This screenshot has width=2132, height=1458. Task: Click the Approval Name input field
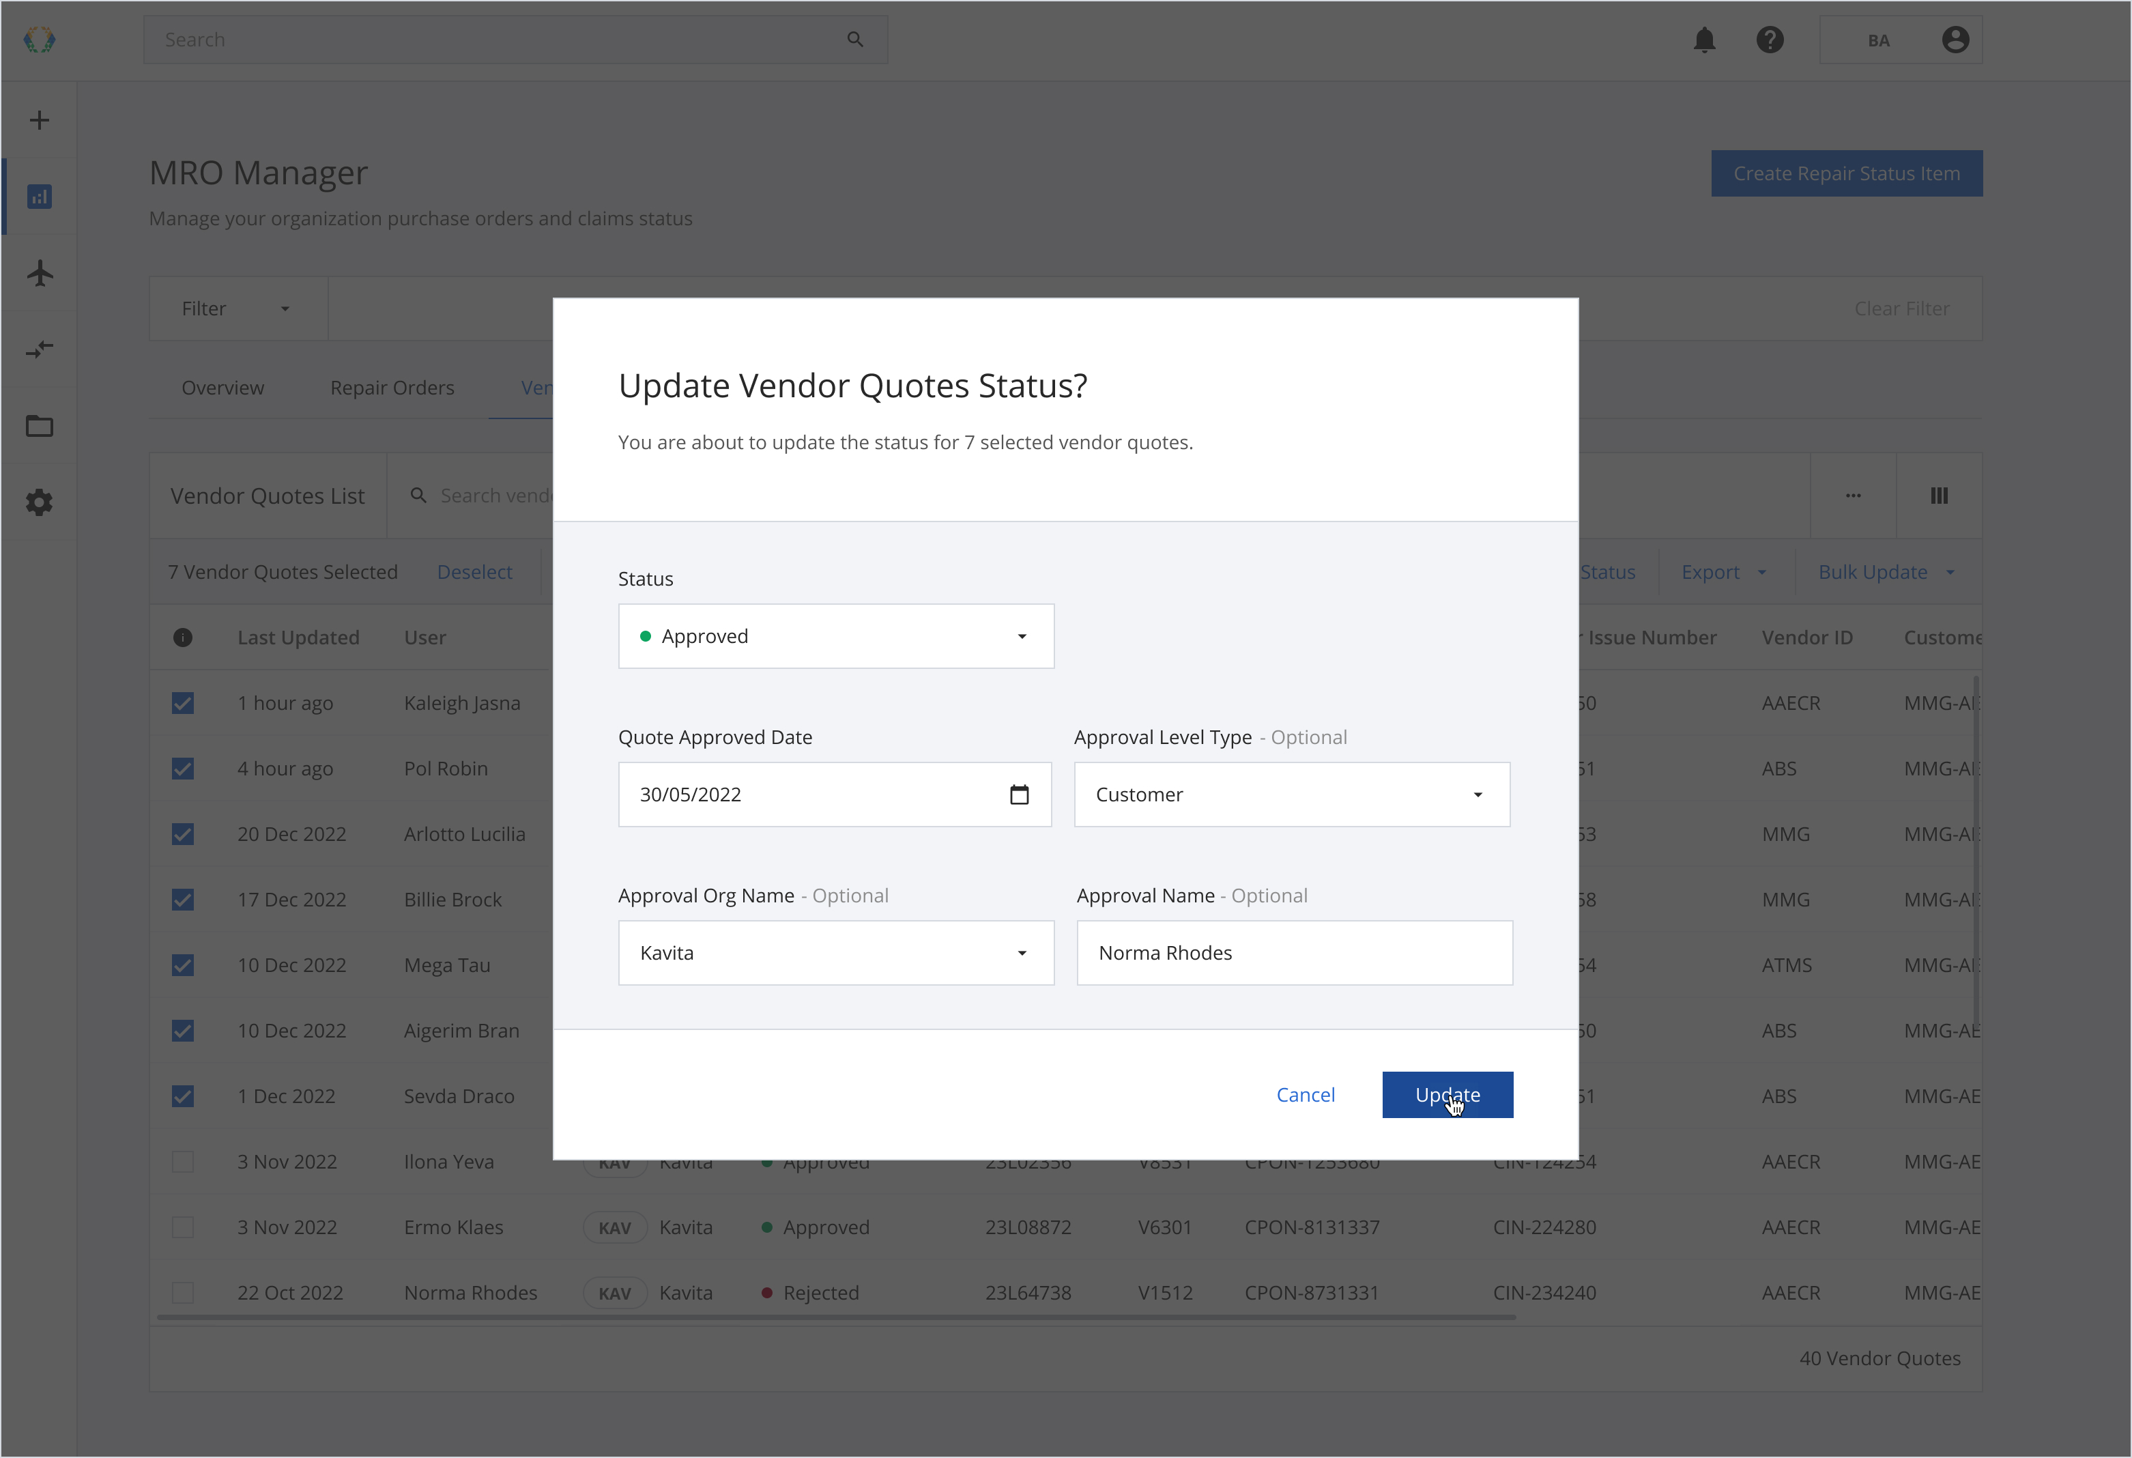(x=1295, y=952)
